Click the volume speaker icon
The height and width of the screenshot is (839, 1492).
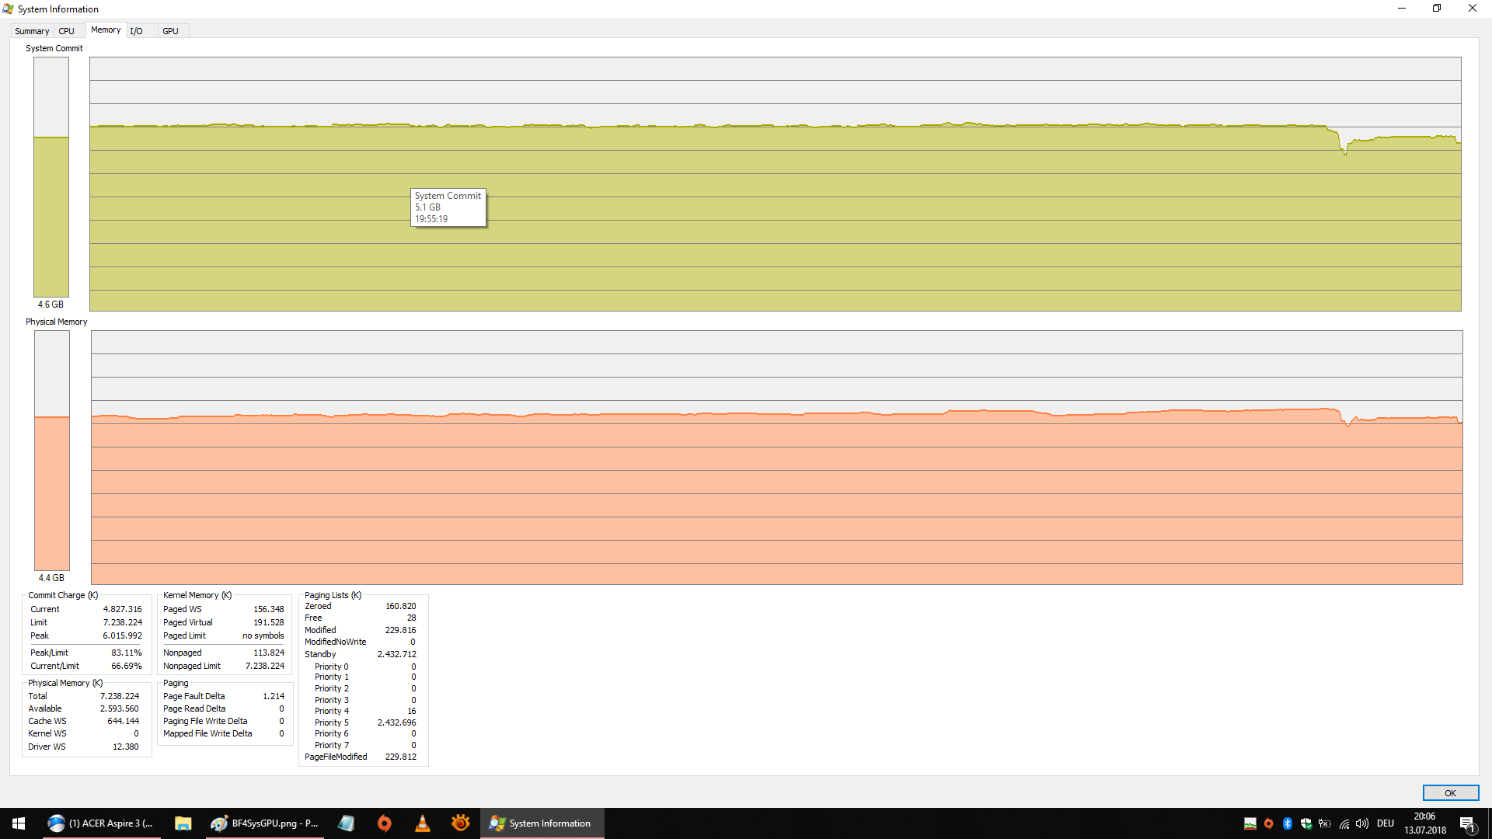click(x=1362, y=823)
